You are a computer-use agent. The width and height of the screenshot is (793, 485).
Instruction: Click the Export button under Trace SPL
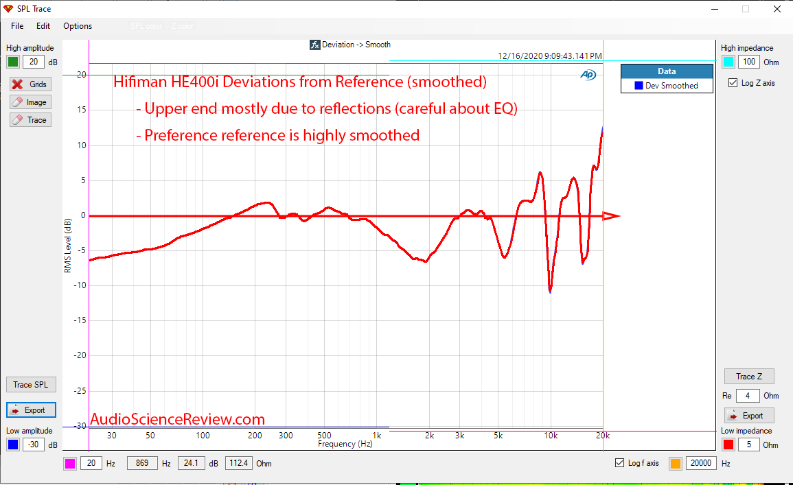click(x=31, y=410)
